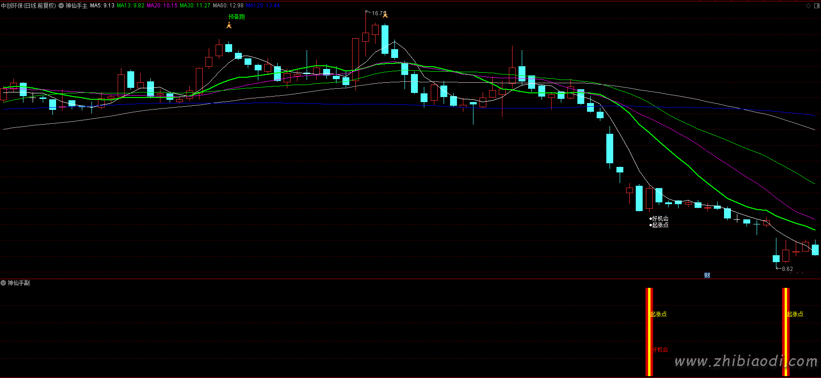This screenshot has height=378, width=821.
Task: Click the magenta MA20 legend label
Action: [162, 6]
